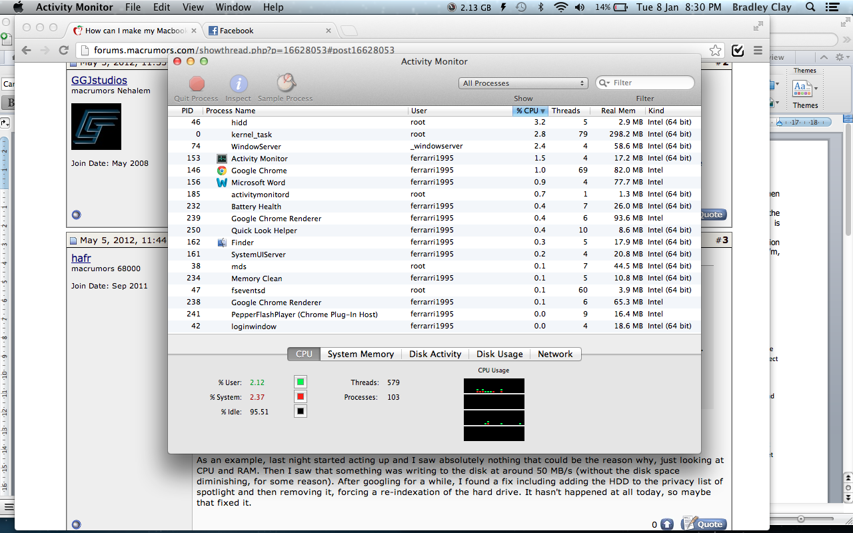Image resolution: width=853 pixels, height=533 pixels.
Task: Select the WindowServer process row
Action: (434, 147)
